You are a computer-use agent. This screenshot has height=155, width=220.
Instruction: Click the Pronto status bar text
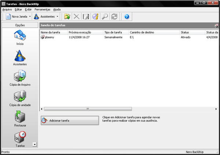point(5,152)
